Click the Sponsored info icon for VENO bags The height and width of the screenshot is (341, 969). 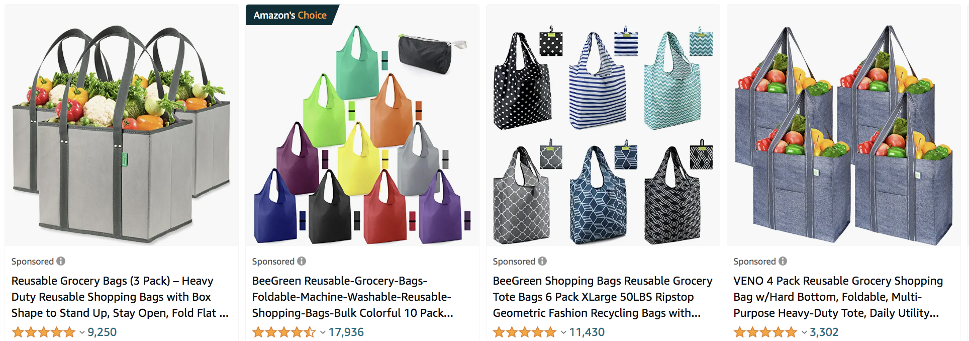pyautogui.click(x=783, y=261)
